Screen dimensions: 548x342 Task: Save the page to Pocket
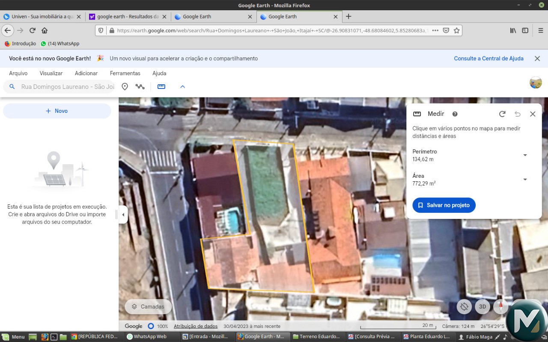446,30
